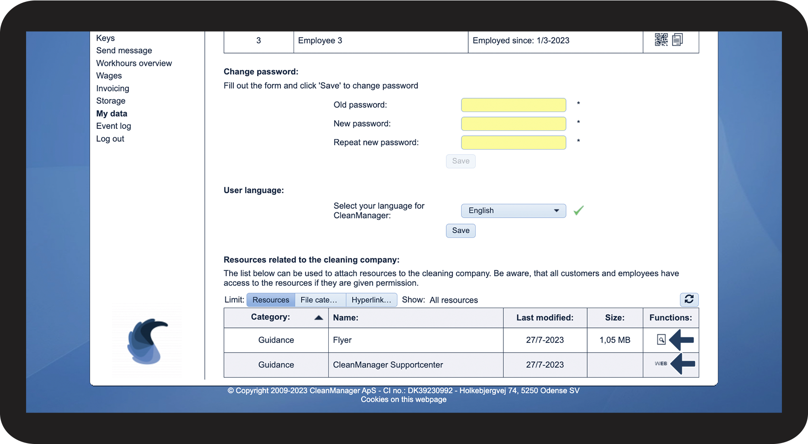Click the CleanManager logo in sidebar
This screenshot has height=444, width=808.
click(x=147, y=341)
